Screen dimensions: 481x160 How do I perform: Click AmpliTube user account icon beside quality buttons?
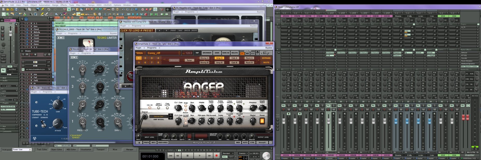[258, 52]
